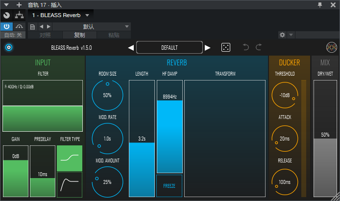340x201 pixels.
Task: Toggle automation 自动: 关 button
Action: (x=13, y=35)
